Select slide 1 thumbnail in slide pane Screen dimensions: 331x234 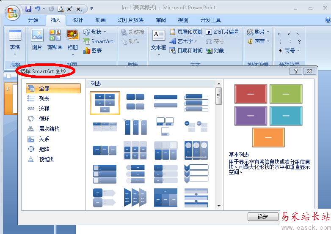11,98
